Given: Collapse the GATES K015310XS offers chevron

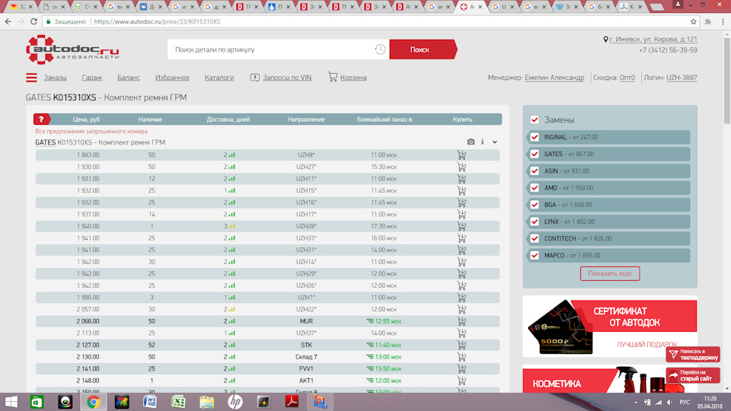Looking at the screenshot, I should click(x=495, y=142).
